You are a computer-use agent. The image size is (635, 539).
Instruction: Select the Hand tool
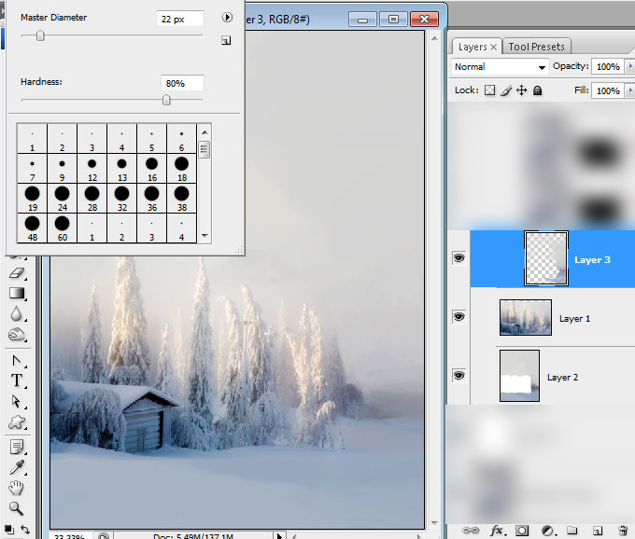[x=16, y=488]
